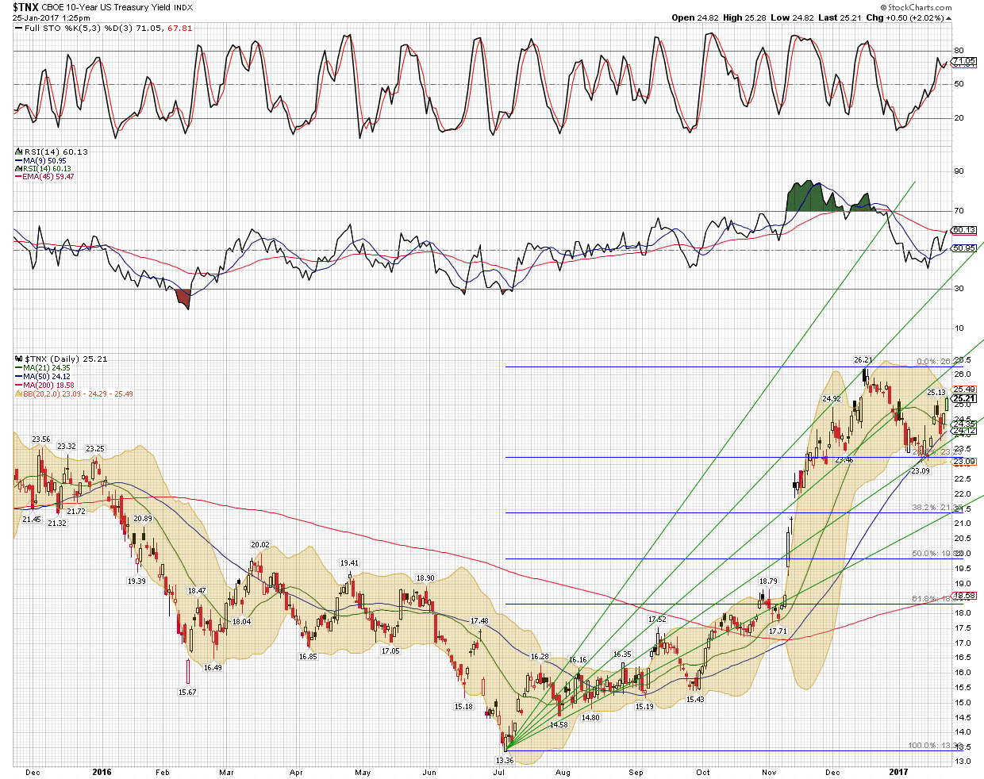Click the $TNX (Daily) price legend icon
The height and width of the screenshot is (779, 984).
coord(18,359)
